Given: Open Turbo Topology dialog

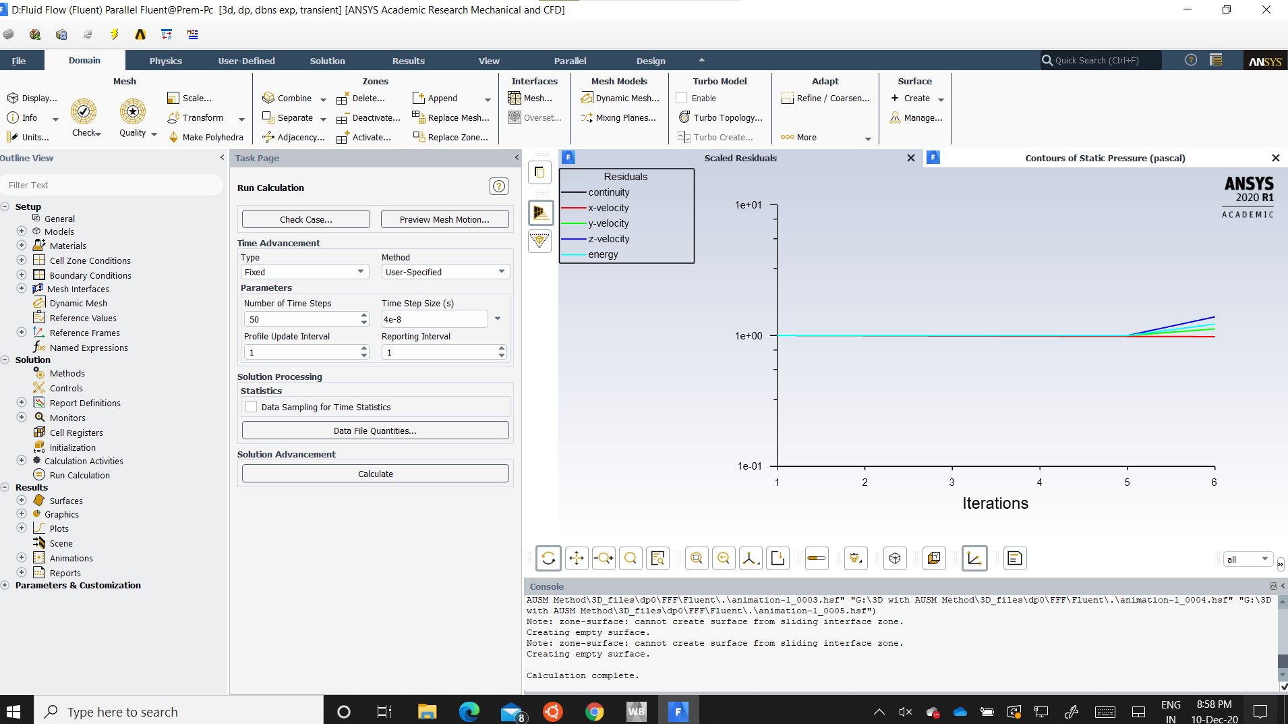Looking at the screenshot, I should [x=720, y=117].
